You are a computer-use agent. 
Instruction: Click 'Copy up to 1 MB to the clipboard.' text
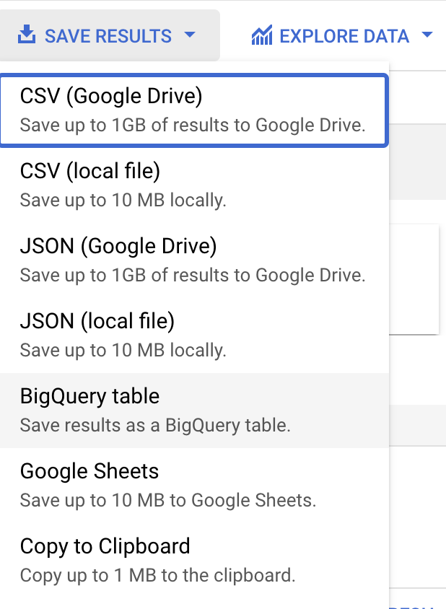158,576
